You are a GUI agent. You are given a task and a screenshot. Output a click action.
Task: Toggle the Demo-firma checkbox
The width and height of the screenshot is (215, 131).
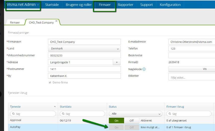coord(50,82)
